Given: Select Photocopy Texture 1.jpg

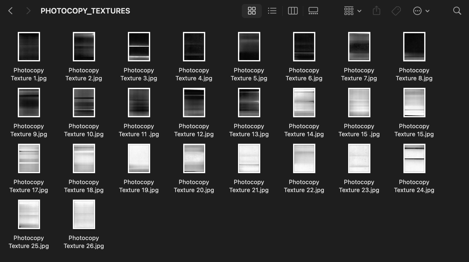Looking at the screenshot, I should [x=29, y=47].
